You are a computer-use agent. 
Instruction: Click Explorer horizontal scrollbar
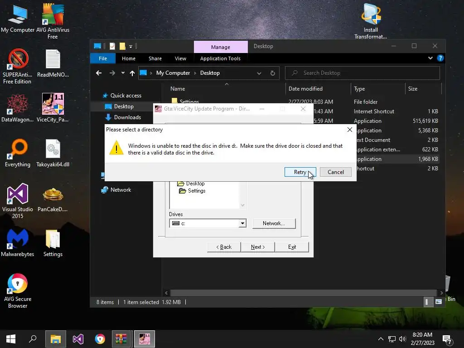click(x=304, y=293)
